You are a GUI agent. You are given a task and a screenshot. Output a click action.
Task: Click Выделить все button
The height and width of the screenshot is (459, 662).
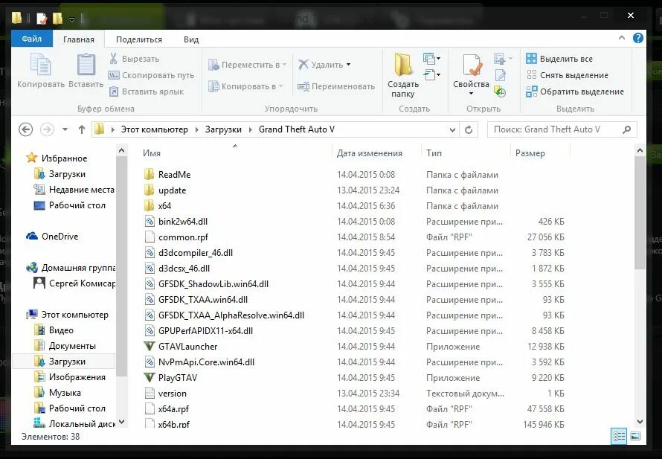[x=559, y=59]
